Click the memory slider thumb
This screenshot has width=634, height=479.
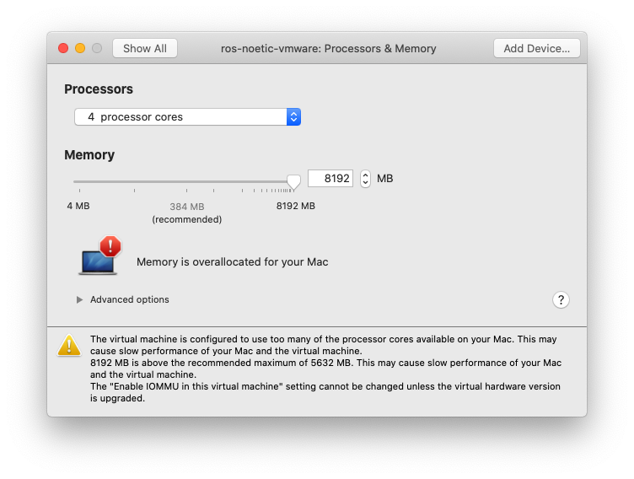point(293,182)
